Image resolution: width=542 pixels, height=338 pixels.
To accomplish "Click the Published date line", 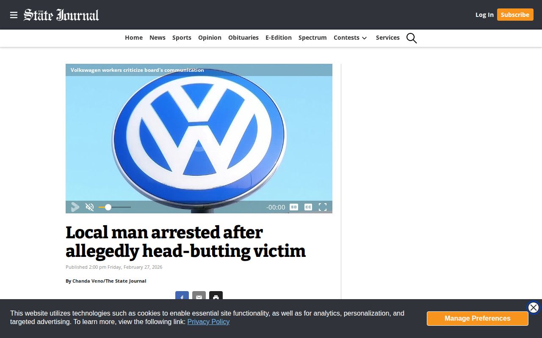I will click(x=114, y=267).
